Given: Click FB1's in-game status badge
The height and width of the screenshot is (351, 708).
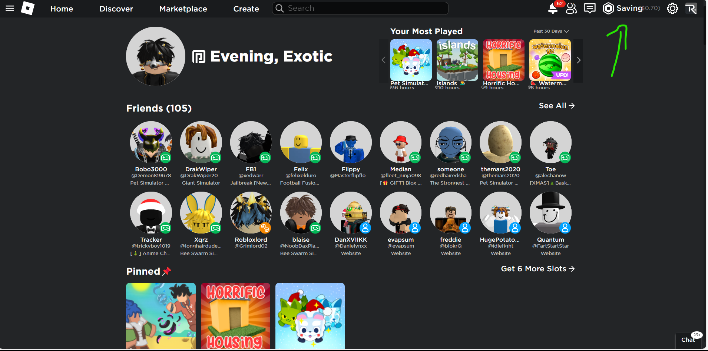Looking at the screenshot, I should (265, 158).
